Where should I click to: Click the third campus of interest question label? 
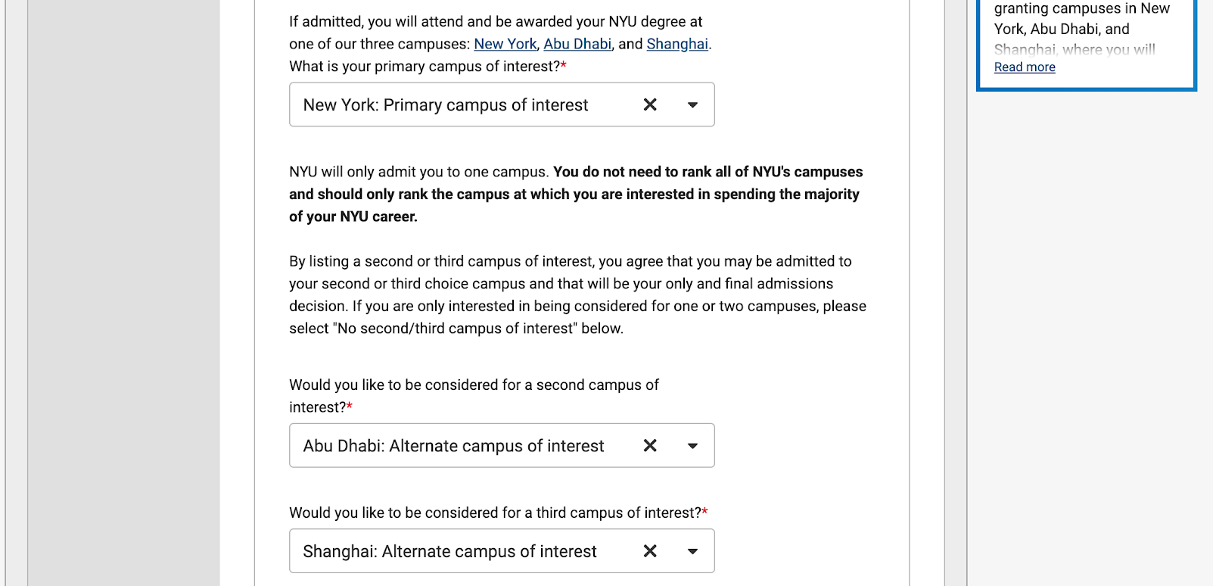point(495,513)
